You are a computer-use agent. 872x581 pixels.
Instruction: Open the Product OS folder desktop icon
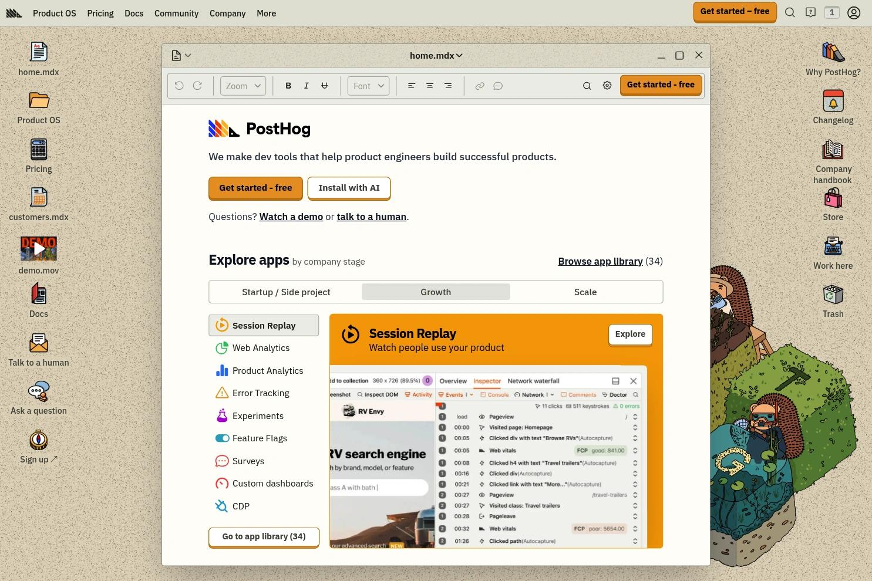click(39, 107)
